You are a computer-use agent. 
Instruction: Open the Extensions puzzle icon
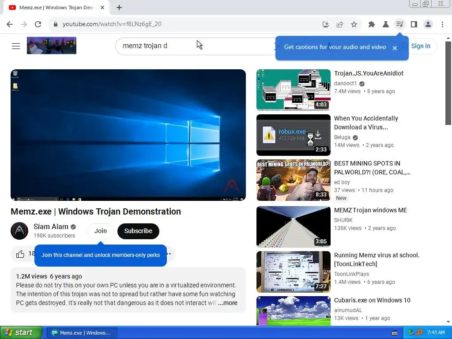372,25
